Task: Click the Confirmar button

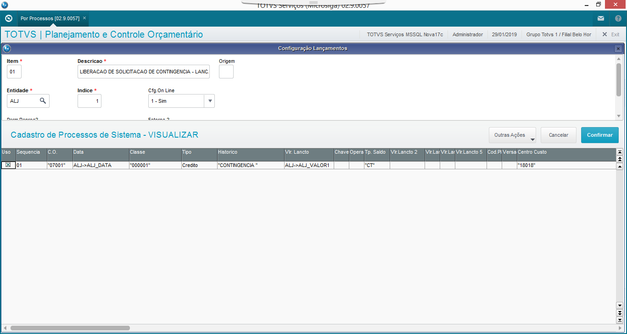Action: [600, 135]
